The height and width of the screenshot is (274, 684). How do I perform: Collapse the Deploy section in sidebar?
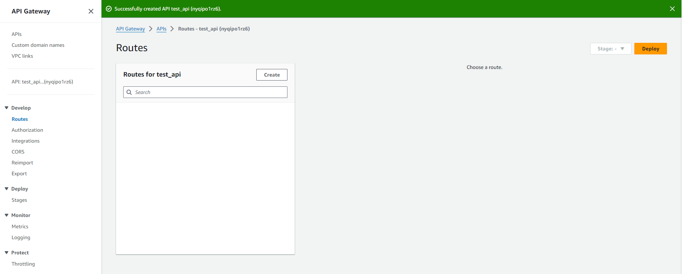[7, 189]
